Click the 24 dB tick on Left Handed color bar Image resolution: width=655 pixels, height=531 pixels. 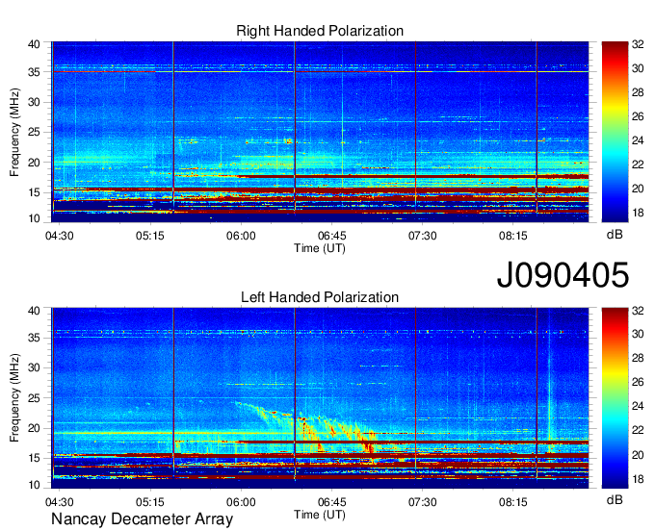(x=638, y=406)
